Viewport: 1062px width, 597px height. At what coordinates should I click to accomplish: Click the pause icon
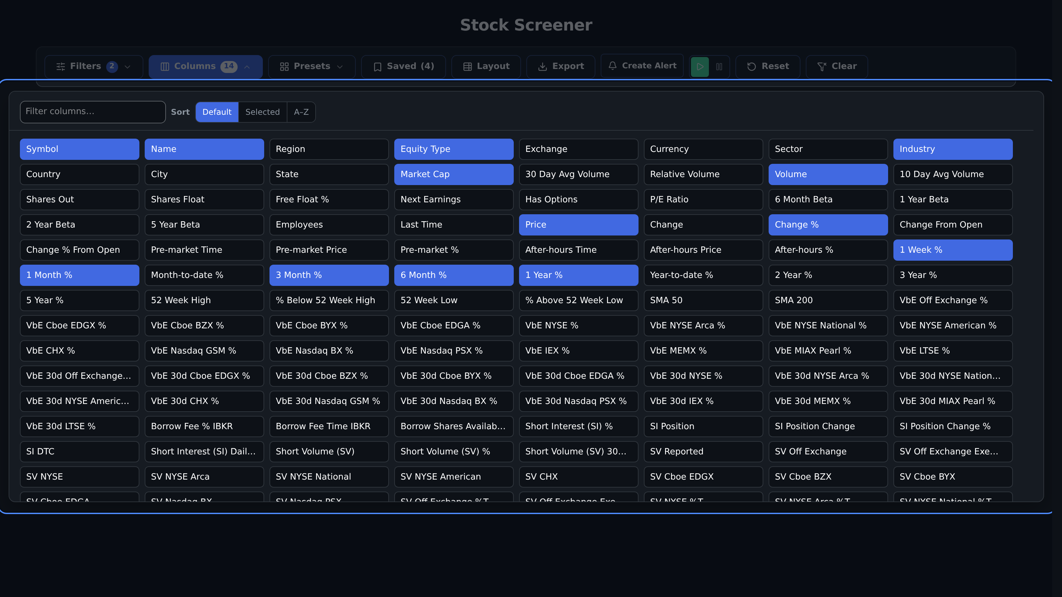[x=719, y=66]
